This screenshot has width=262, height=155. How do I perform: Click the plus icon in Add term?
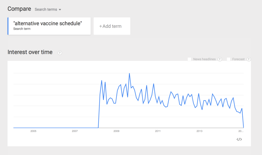click(101, 26)
